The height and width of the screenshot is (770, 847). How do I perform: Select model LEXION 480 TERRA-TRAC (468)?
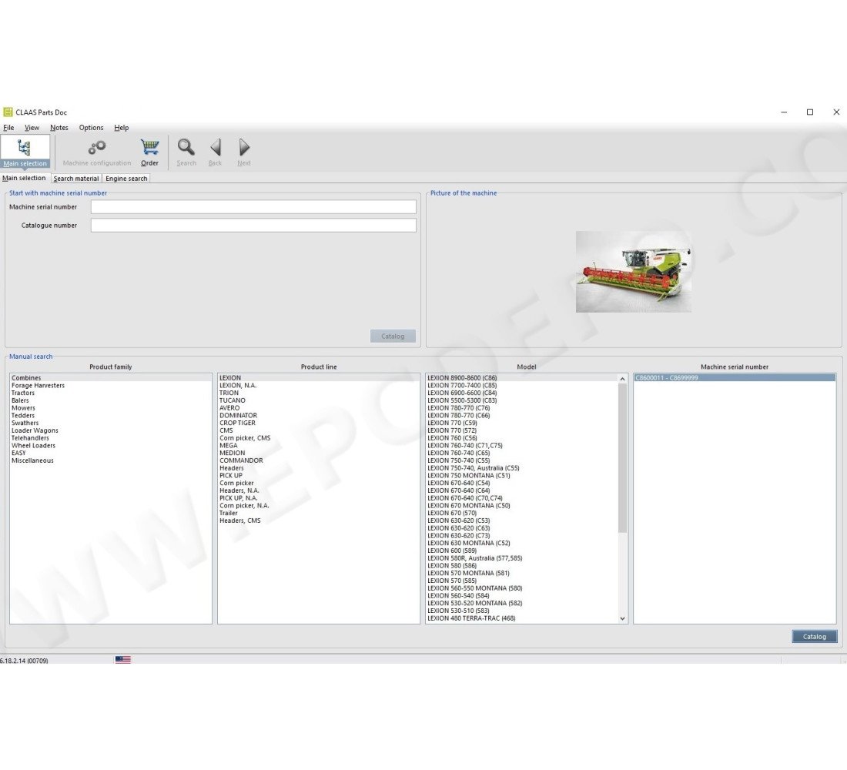pyautogui.click(x=522, y=619)
